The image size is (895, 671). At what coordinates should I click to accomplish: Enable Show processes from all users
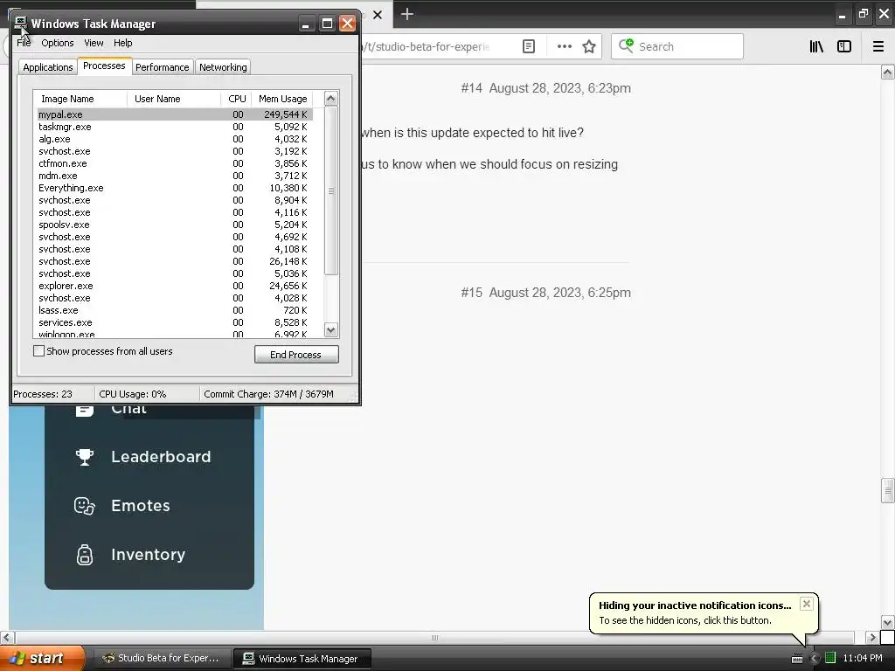click(x=38, y=351)
